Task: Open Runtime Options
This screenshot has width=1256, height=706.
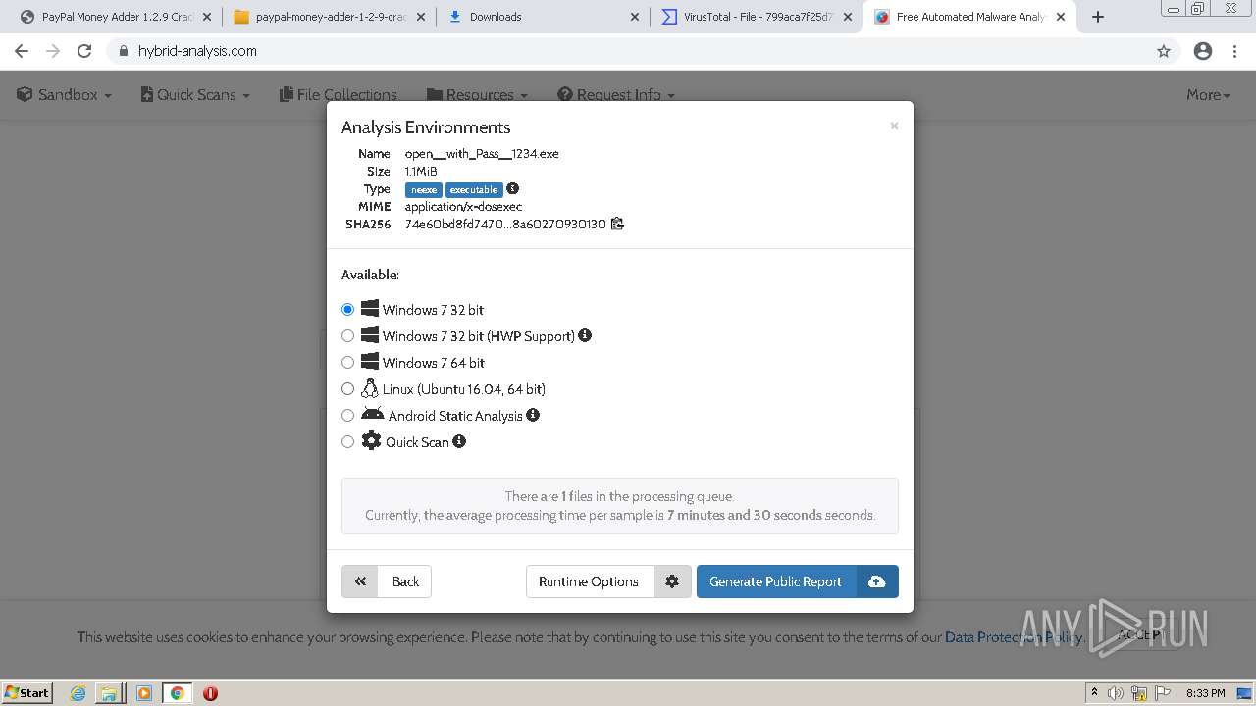Action: pos(589,581)
